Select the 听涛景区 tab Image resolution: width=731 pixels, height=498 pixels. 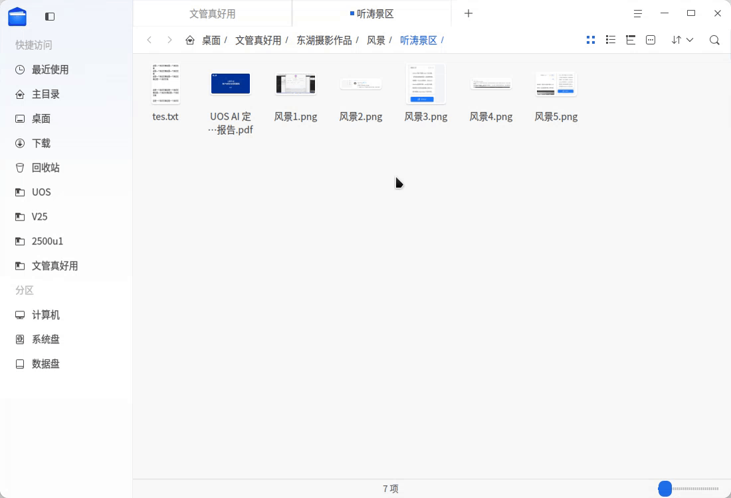click(x=371, y=13)
